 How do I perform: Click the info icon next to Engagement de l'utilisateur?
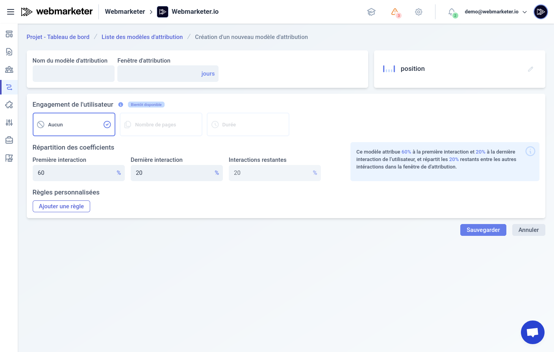tap(121, 105)
